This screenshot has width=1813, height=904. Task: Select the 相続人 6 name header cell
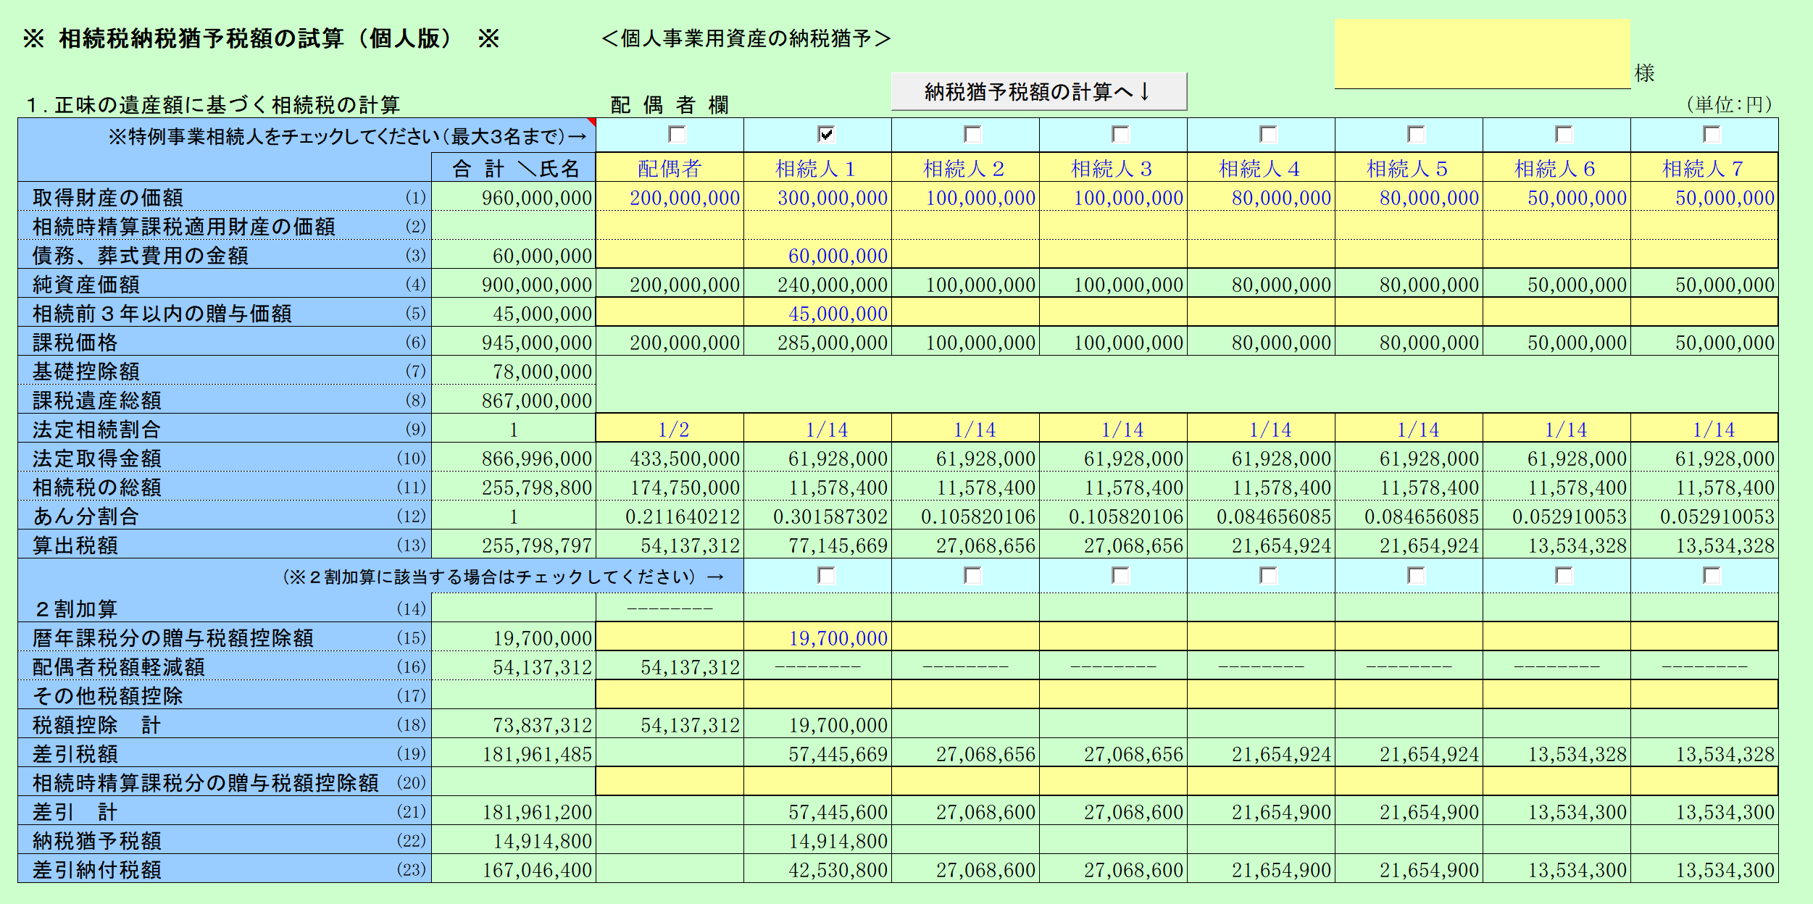tap(1556, 167)
